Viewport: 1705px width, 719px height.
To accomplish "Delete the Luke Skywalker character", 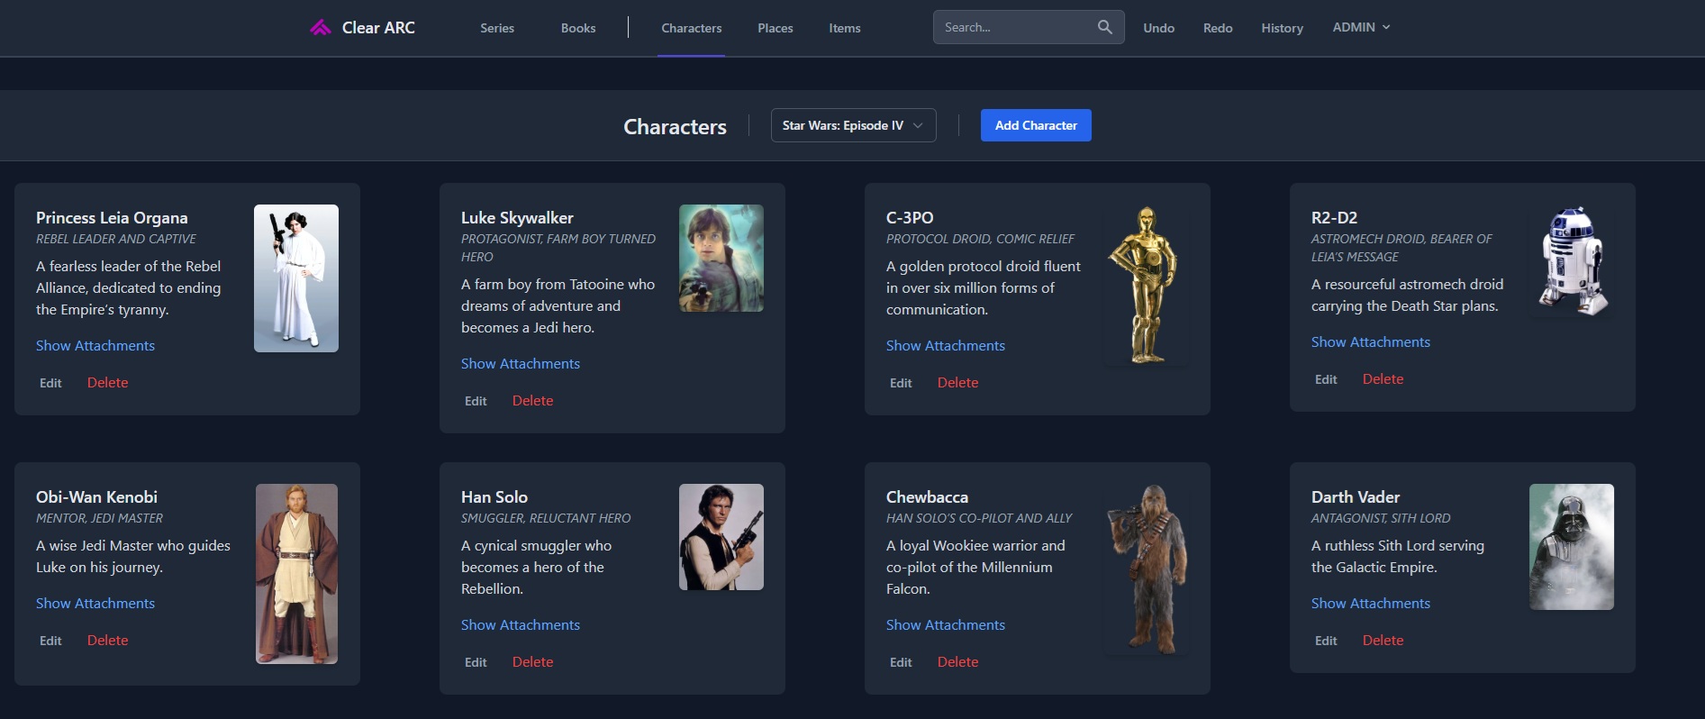I will (x=533, y=401).
